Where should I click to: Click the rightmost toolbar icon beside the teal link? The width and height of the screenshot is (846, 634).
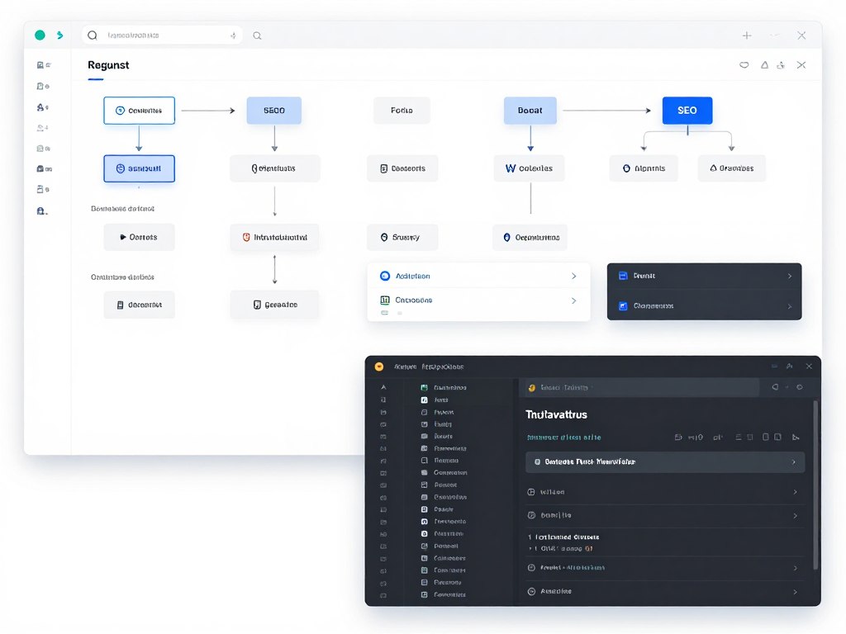(796, 438)
